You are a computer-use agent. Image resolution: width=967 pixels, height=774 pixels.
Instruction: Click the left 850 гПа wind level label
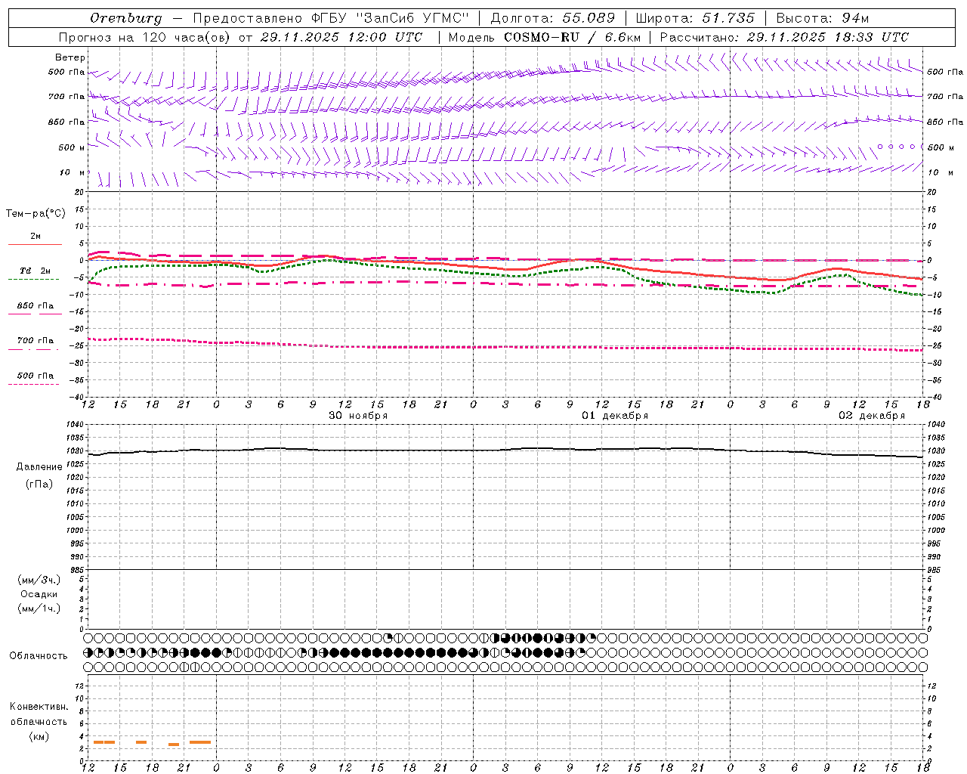[x=66, y=122]
